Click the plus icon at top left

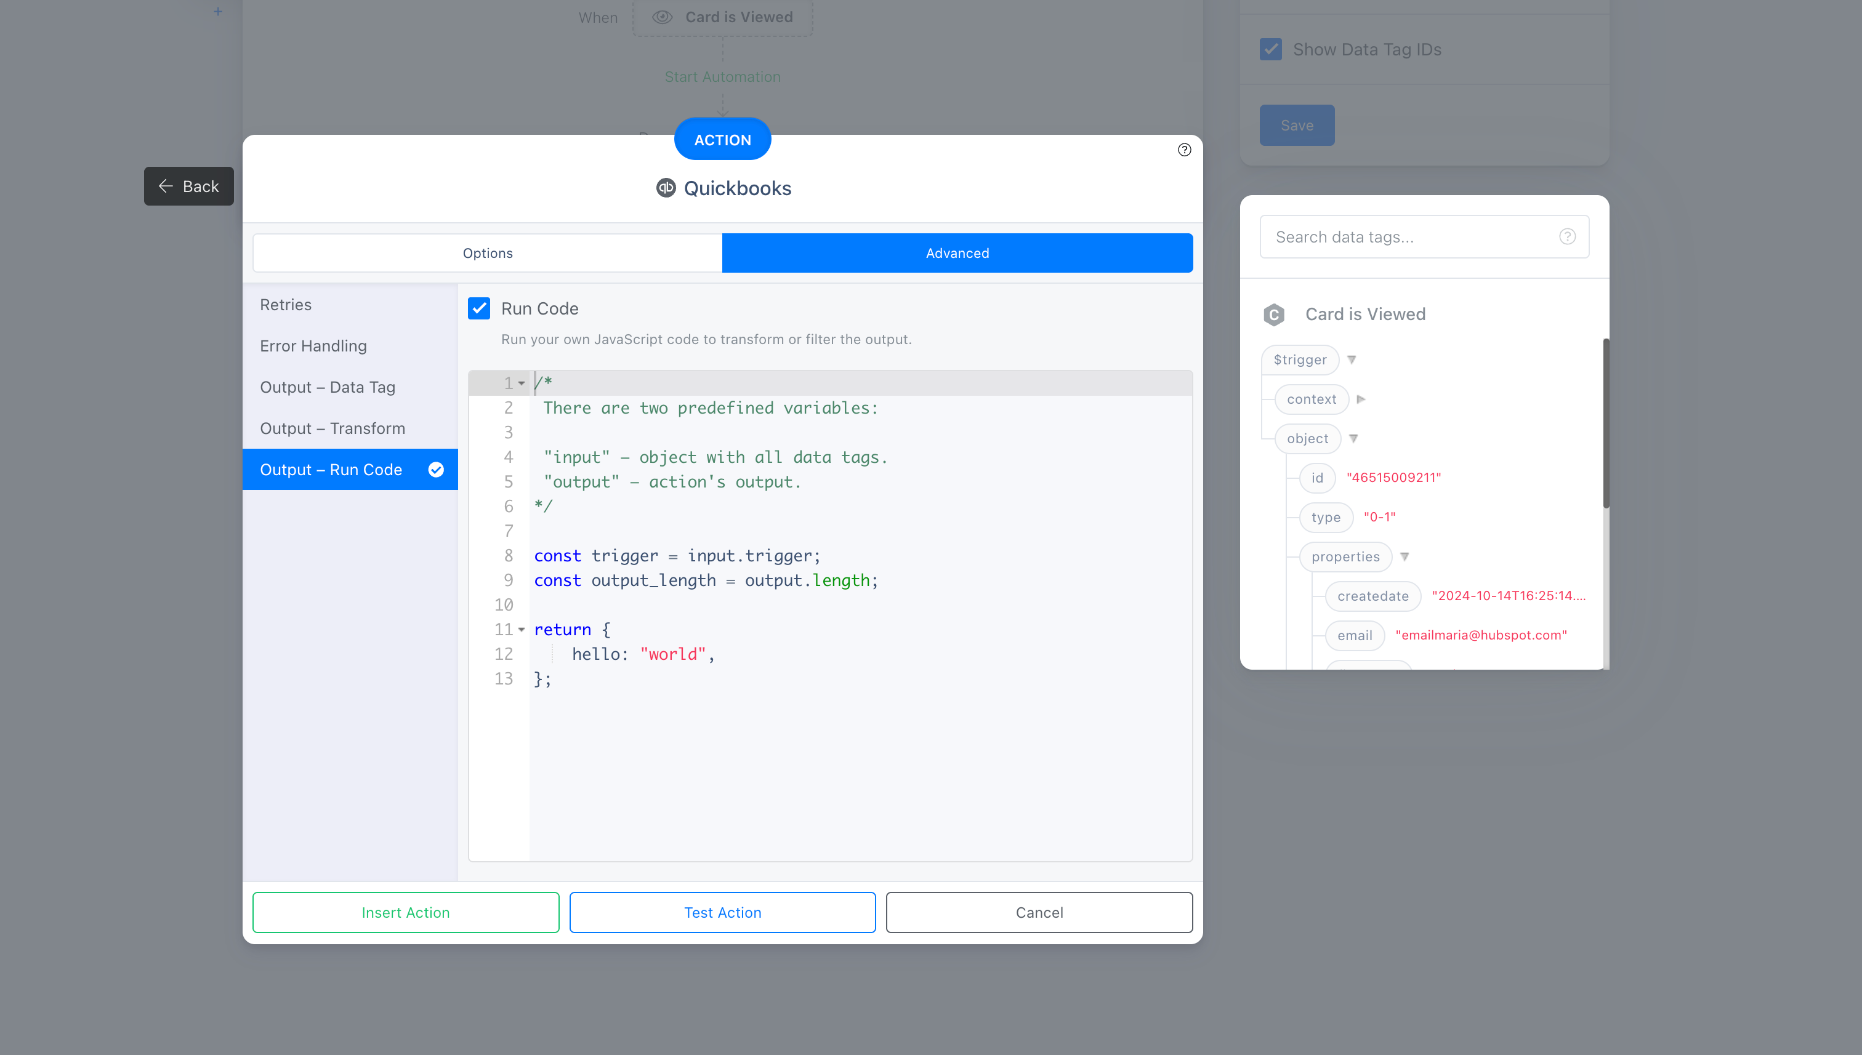pos(217,12)
